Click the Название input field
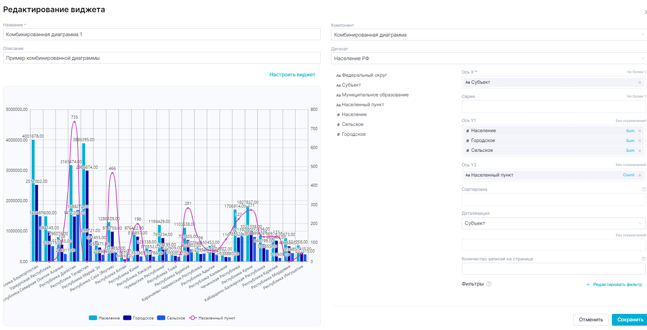The height and width of the screenshot is (330, 647). click(x=162, y=35)
